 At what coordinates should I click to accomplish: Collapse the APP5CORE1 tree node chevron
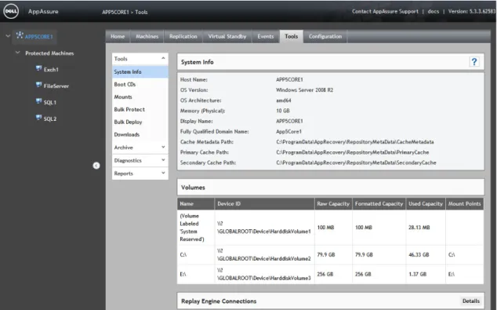coord(8,36)
